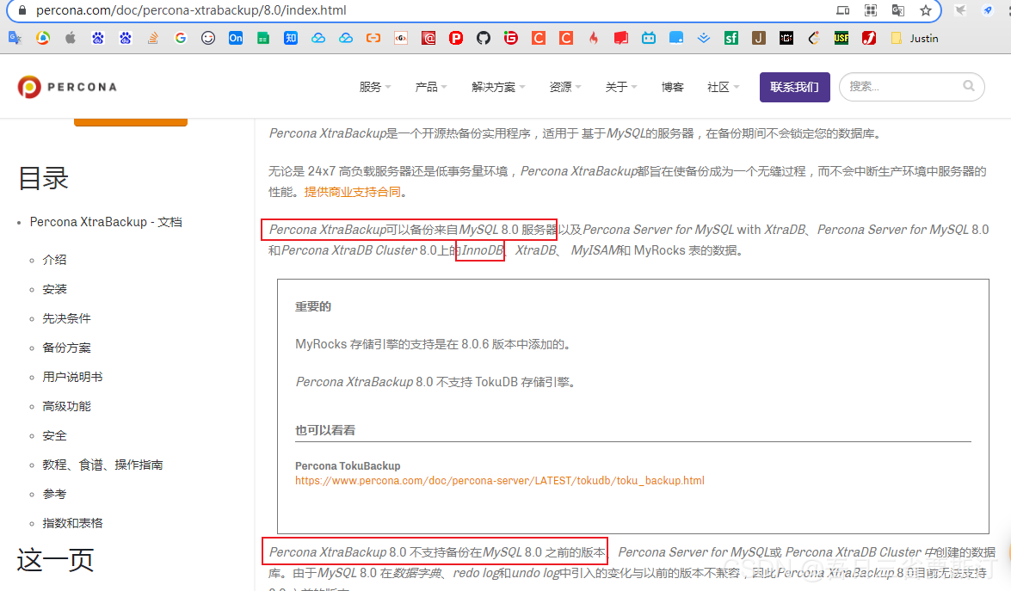Expand the 关于 navigation dropdown

[621, 87]
